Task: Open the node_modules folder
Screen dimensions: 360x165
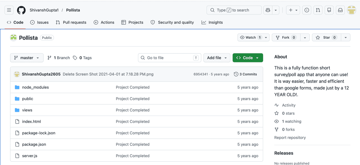Action: coord(35,87)
